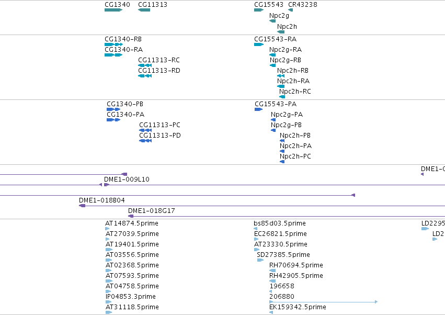
Task: Select transcript Npc2g-RA
Action: click(272, 55)
